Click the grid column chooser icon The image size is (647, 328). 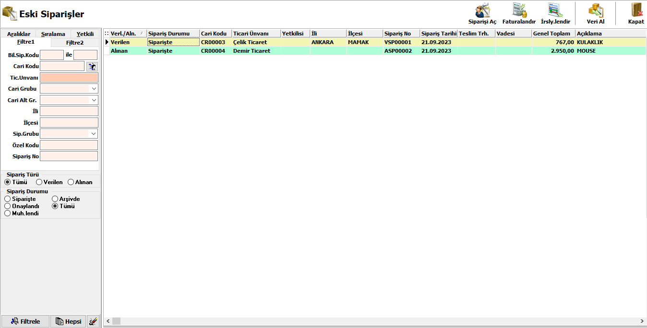click(107, 34)
